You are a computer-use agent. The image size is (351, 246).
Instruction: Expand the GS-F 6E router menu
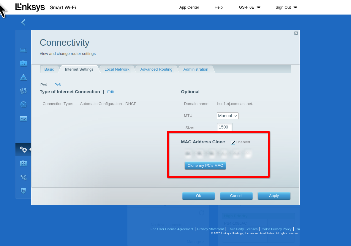tap(250, 7)
